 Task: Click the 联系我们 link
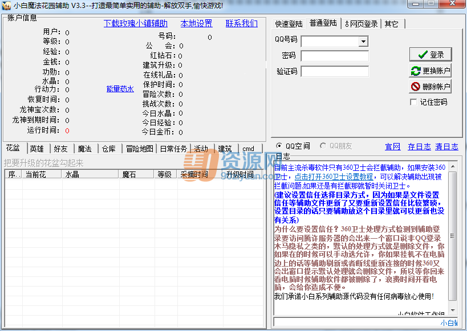(x=242, y=23)
